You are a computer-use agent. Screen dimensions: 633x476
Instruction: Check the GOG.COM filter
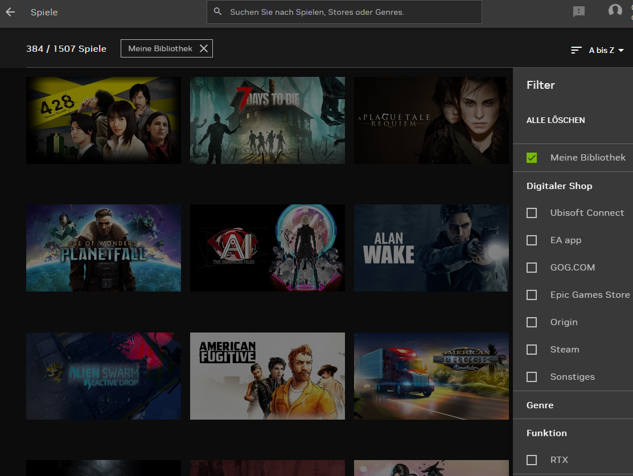tap(532, 268)
